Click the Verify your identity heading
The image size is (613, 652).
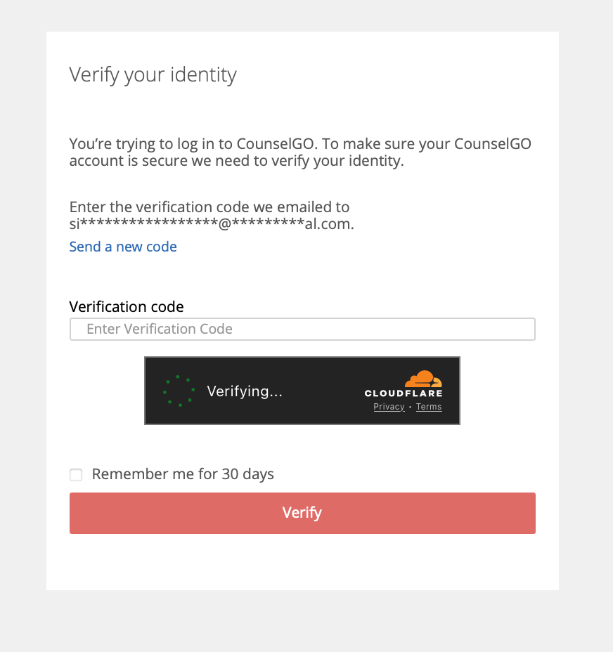[153, 74]
